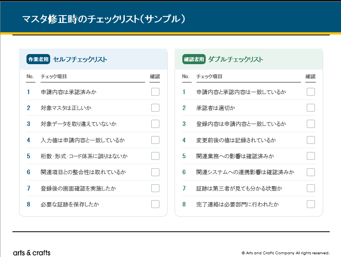The width and height of the screenshot is (341, 257).
Task: Tick checkbox for 関連システムへの連携影響は確認済みか
Action: click(311, 172)
